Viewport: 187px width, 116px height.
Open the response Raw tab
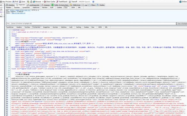point(93,27)
